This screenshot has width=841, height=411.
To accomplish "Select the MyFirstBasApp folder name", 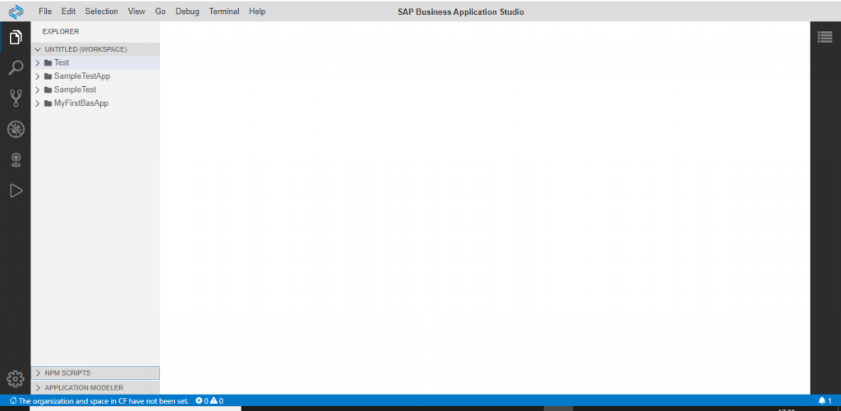I will 81,103.
